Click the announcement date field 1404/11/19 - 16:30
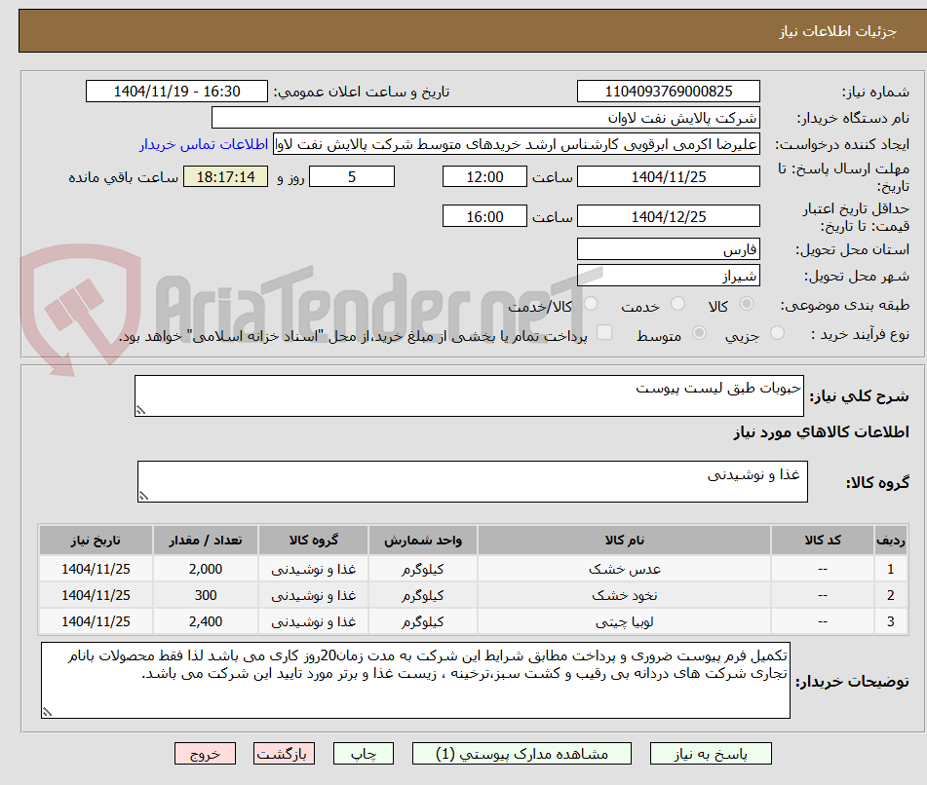Image resolution: width=927 pixels, height=785 pixels. click(x=176, y=92)
